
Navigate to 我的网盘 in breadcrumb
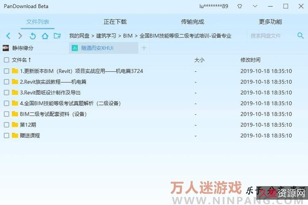[x=79, y=36]
